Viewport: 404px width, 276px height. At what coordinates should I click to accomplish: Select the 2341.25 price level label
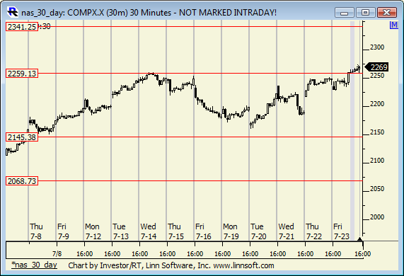(22, 27)
